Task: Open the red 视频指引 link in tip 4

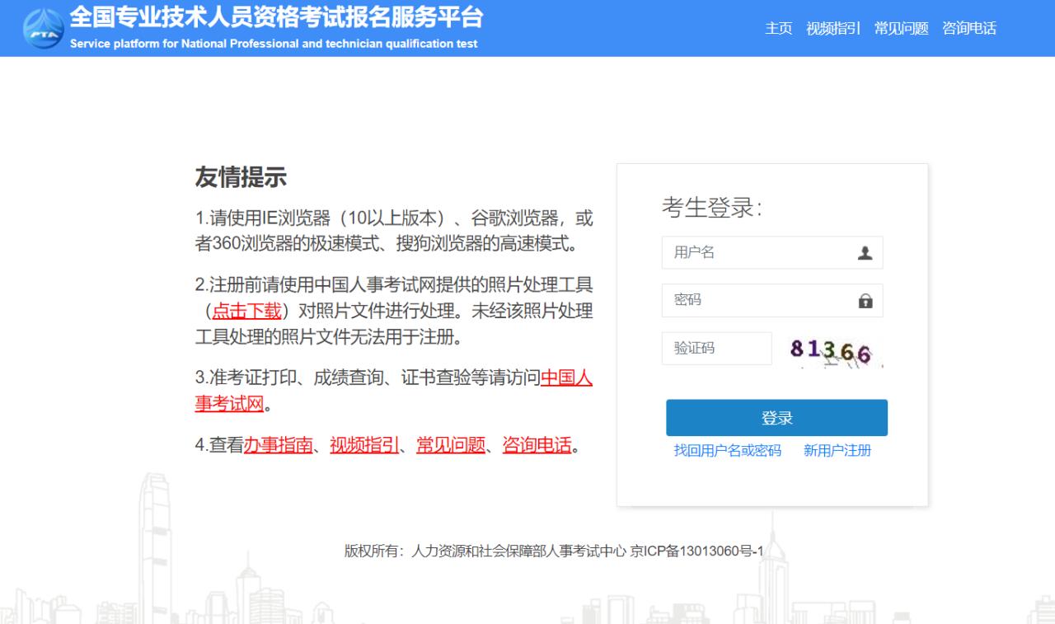Action: click(364, 445)
